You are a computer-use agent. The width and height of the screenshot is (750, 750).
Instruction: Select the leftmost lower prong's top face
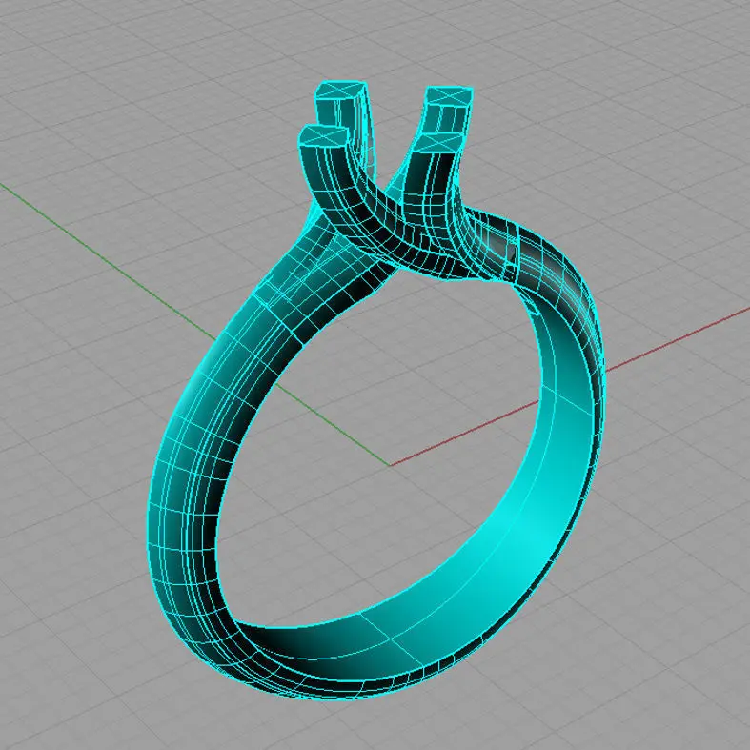[322, 134]
